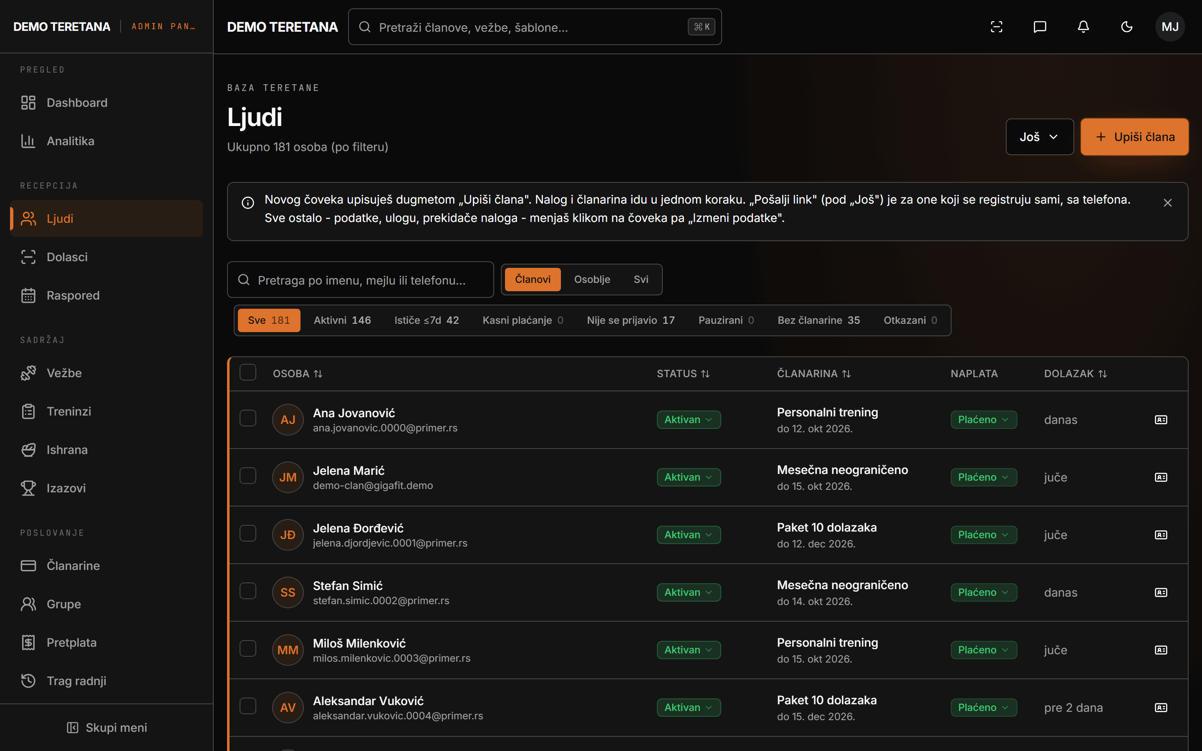Open member card icon for Aleksandar Vuković
The image size is (1202, 751).
1161,708
